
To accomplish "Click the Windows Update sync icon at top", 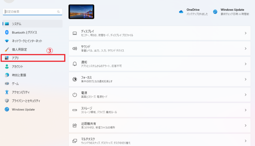I will pos(215,12).
